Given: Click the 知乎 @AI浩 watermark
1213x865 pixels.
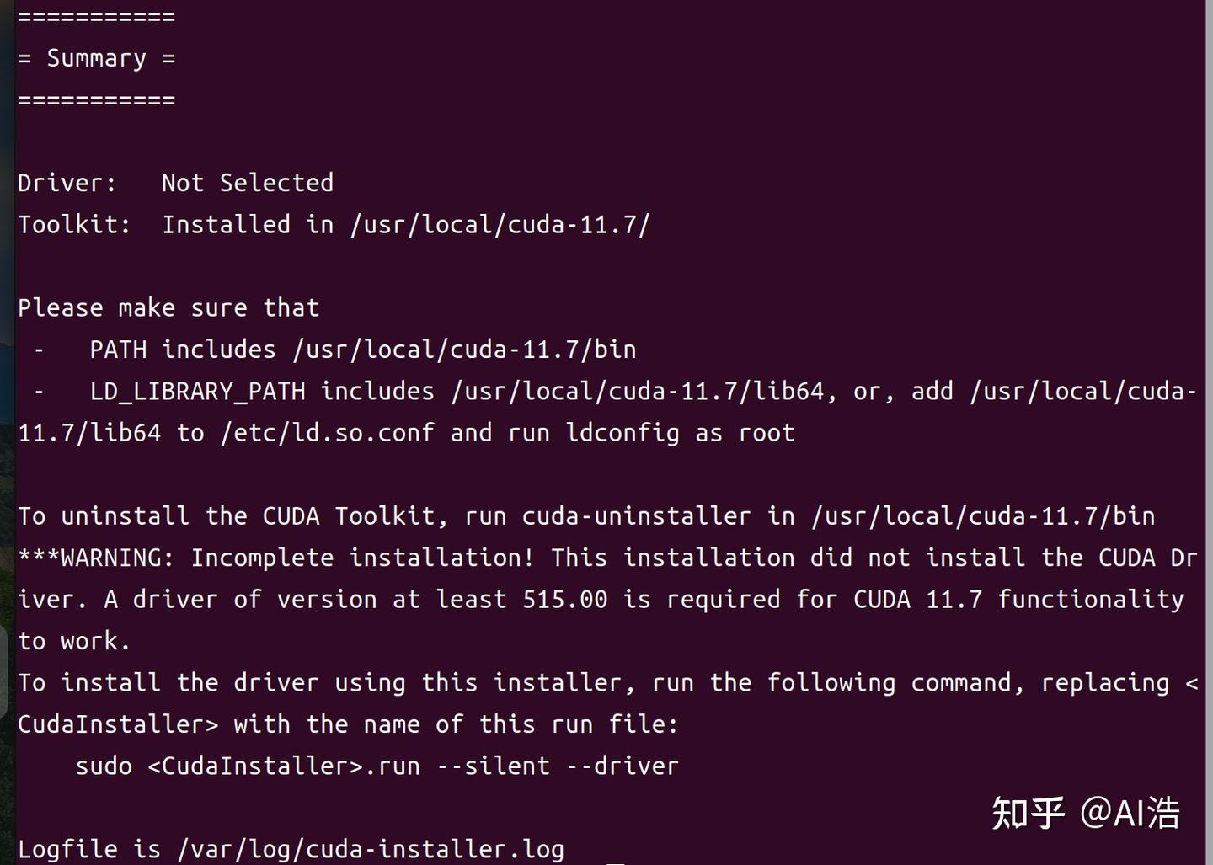Looking at the screenshot, I should point(1085,813).
